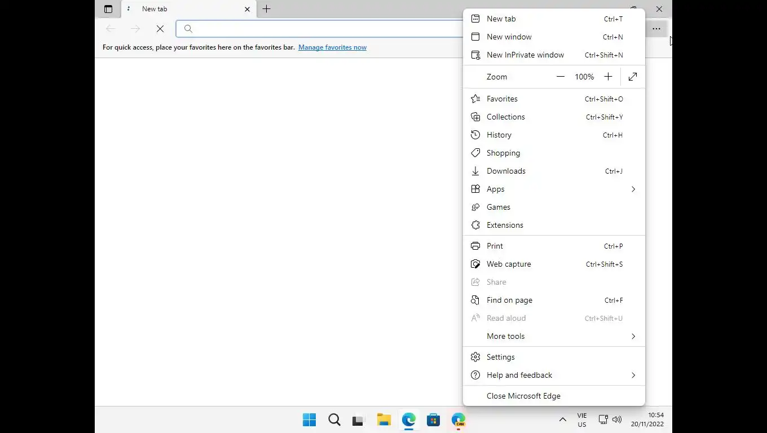Image resolution: width=767 pixels, height=433 pixels.
Task: Expand Help and feedback submenu arrow
Action: pos(633,375)
